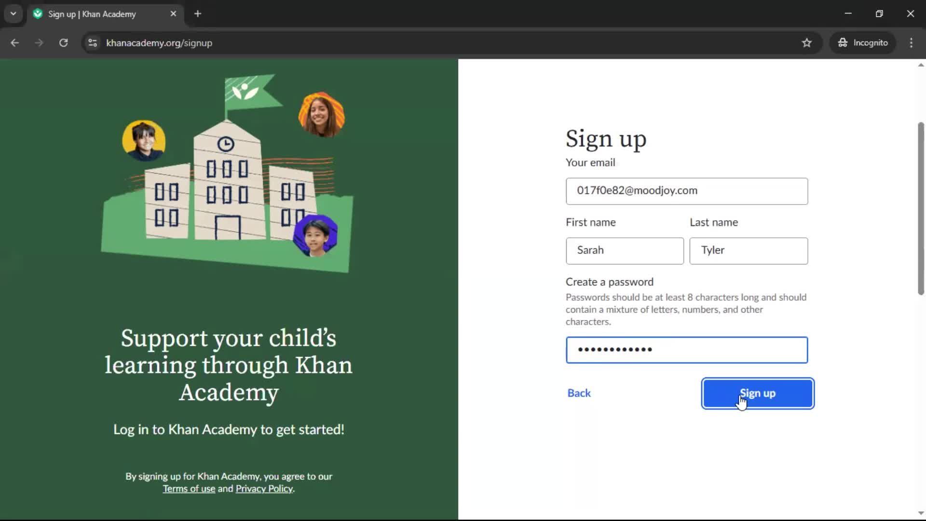The height and width of the screenshot is (521, 926).
Task: Open a new browser tab
Action: click(x=198, y=14)
